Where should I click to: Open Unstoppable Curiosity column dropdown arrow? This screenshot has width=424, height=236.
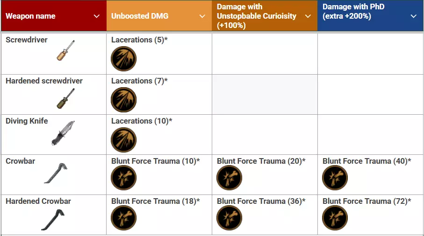pos(308,16)
